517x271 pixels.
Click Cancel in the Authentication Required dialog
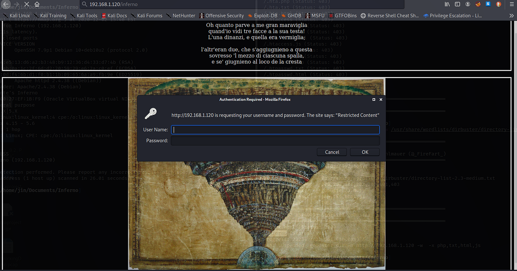click(332, 152)
